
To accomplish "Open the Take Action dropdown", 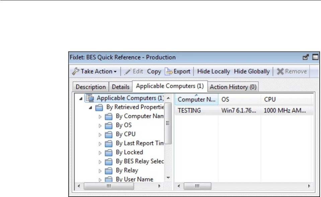I will click(94, 71).
